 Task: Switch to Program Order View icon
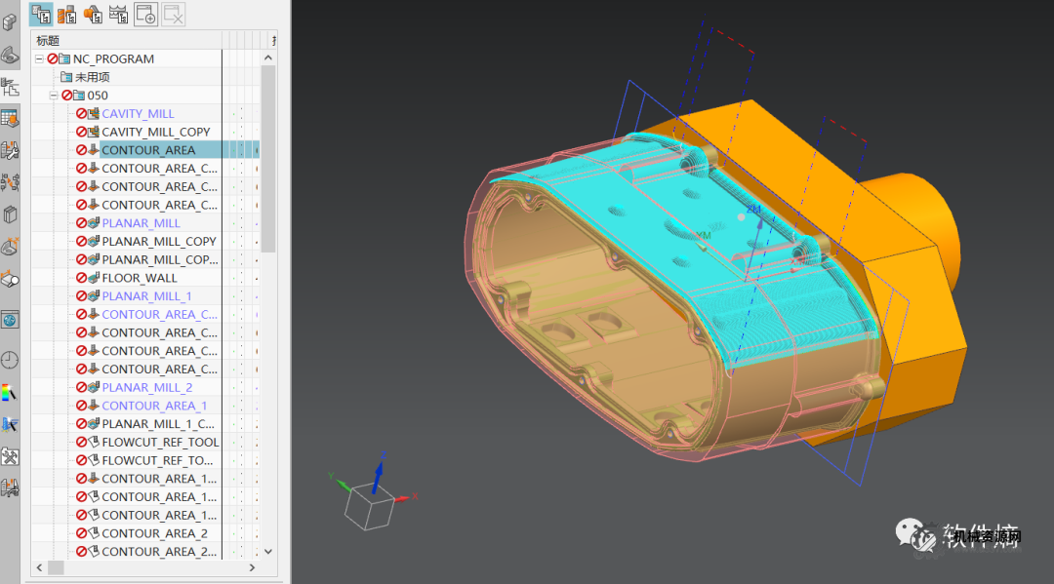(x=42, y=14)
